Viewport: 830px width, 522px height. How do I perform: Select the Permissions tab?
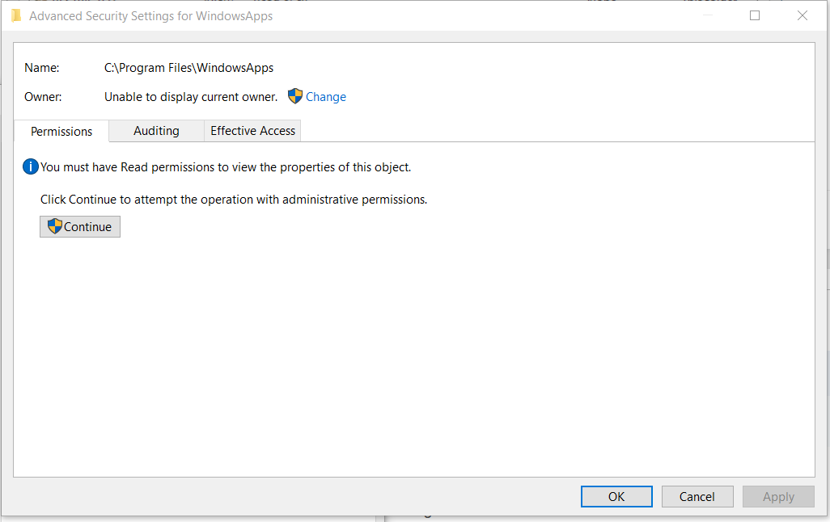[x=61, y=131]
